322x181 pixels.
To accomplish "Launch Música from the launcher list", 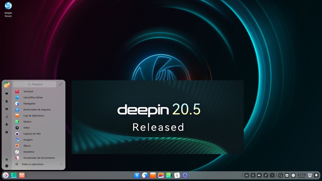I will coord(38,122).
